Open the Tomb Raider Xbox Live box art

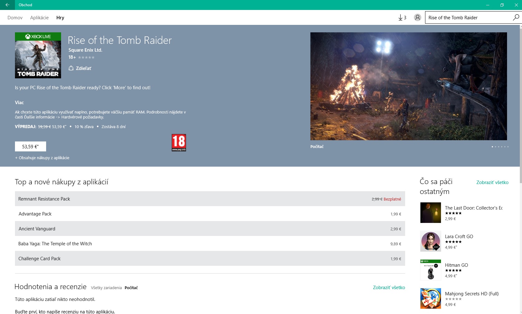point(38,55)
